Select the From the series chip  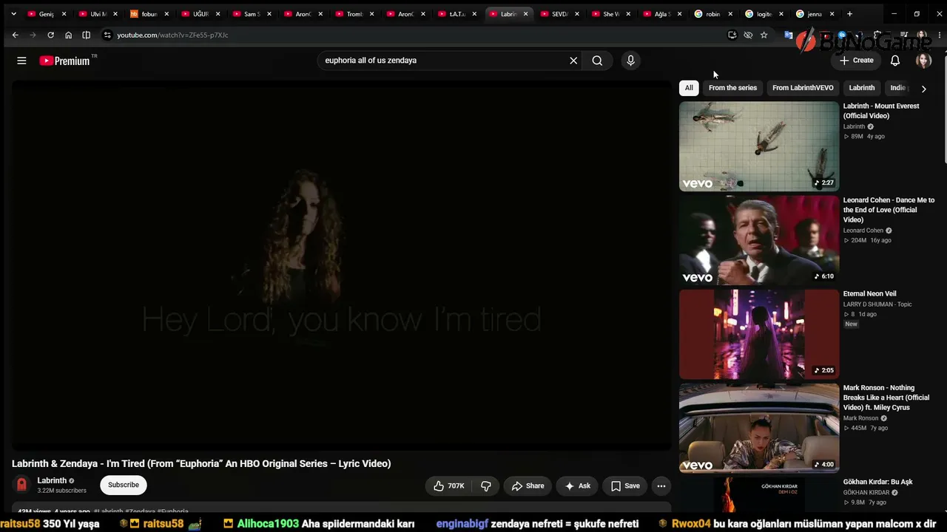tap(732, 88)
